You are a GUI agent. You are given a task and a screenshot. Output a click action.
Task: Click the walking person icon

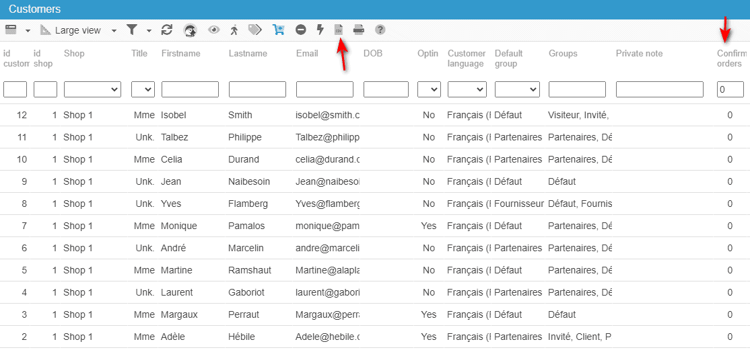point(234,30)
